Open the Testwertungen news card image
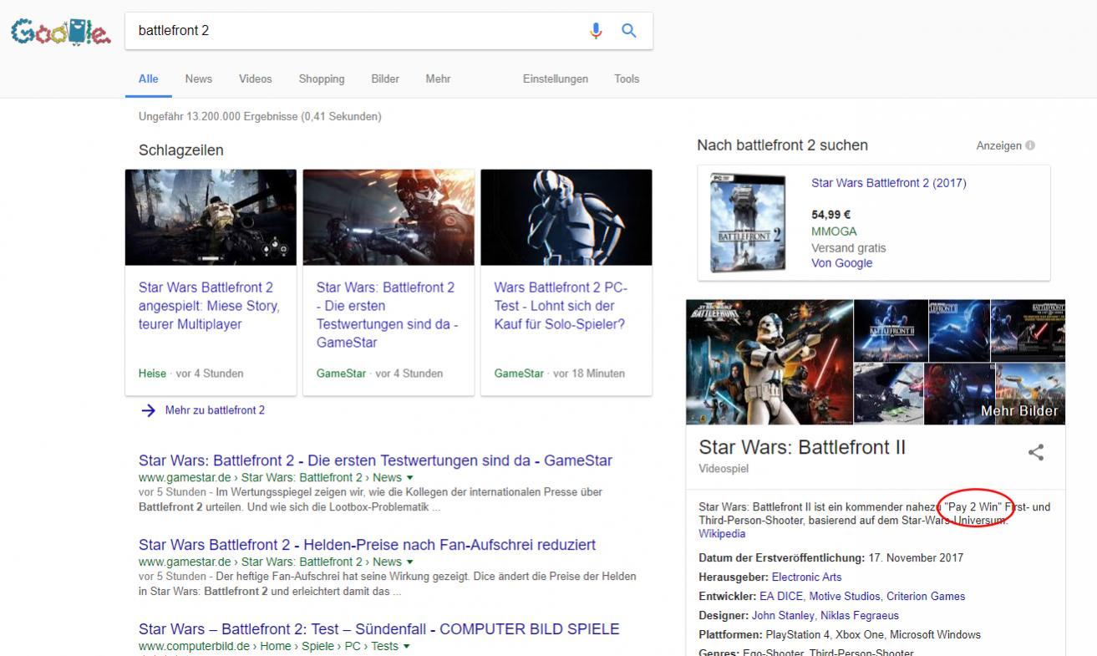This screenshot has width=1097, height=656. click(389, 217)
